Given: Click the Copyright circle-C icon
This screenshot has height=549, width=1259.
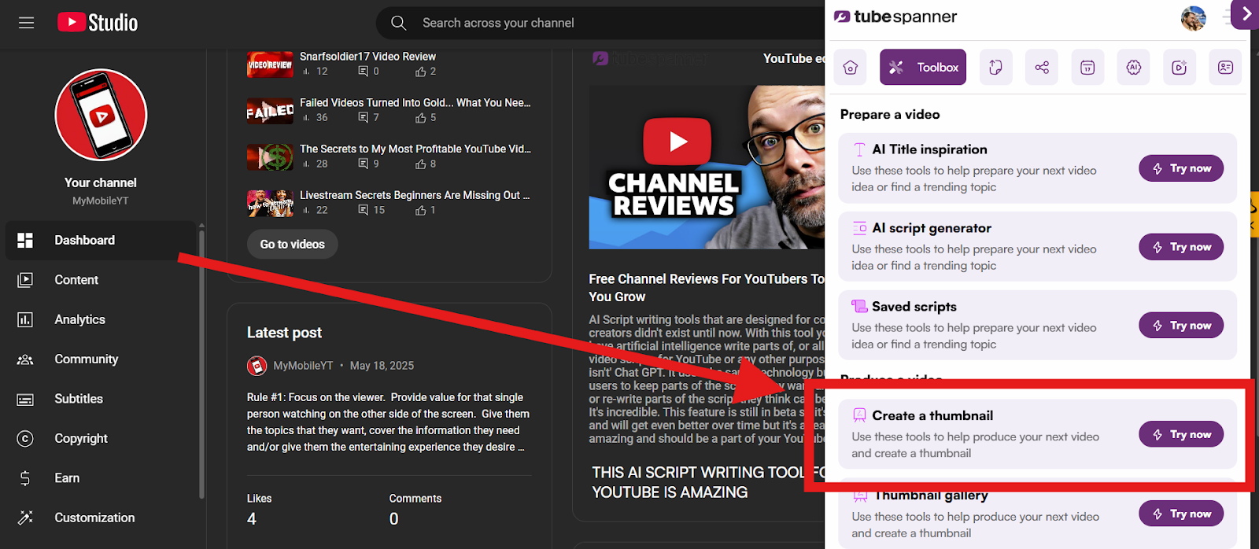Looking at the screenshot, I should pos(25,438).
